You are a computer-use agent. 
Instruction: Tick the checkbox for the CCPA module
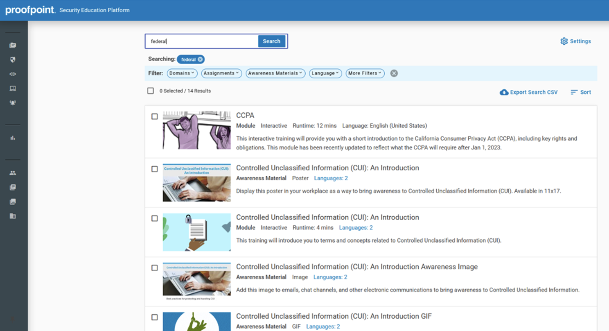click(154, 117)
